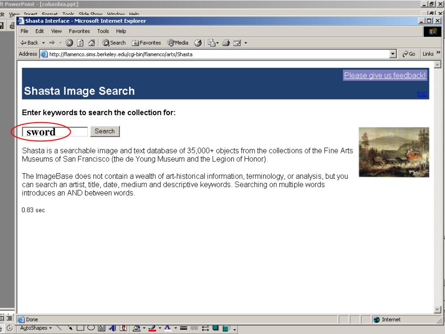The height and width of the screenshot is (334, 445).
Task: Click the Line Color brush in PowerPoint
Action: click(x=153, y=328)
